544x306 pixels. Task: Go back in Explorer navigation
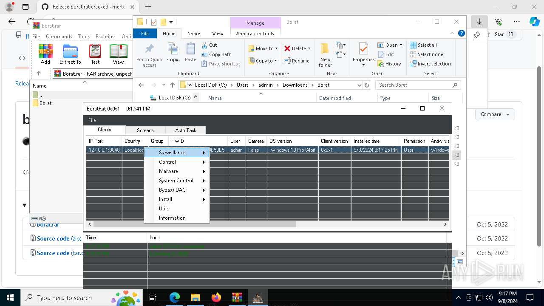142,85
